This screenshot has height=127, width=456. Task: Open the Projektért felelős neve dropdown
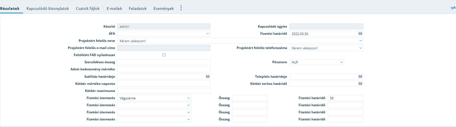240,41
